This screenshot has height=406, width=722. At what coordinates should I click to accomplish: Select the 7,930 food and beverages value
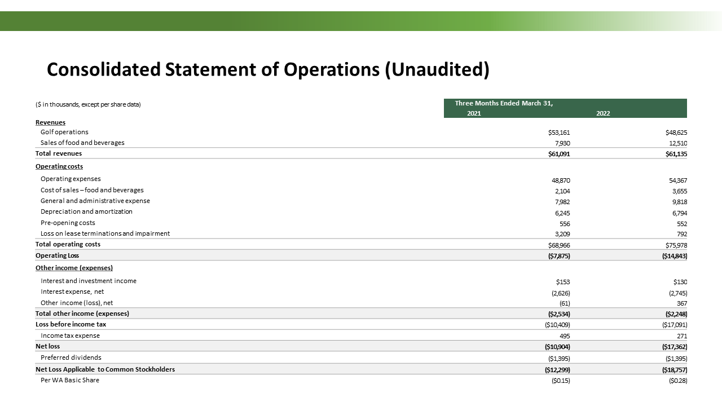point(562,143)
